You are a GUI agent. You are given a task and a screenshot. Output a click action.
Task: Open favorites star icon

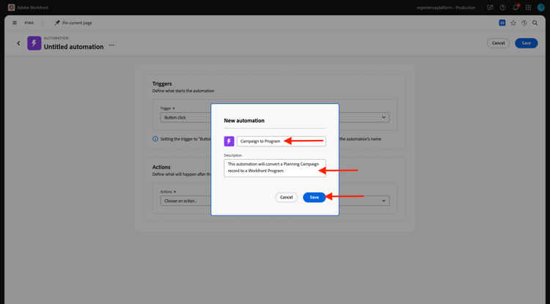(513, 23)
